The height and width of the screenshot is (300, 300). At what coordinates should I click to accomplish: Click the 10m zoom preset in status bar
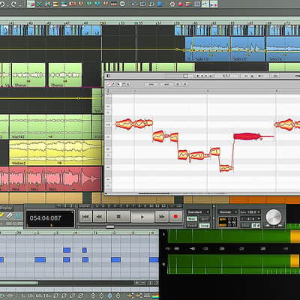47,296
